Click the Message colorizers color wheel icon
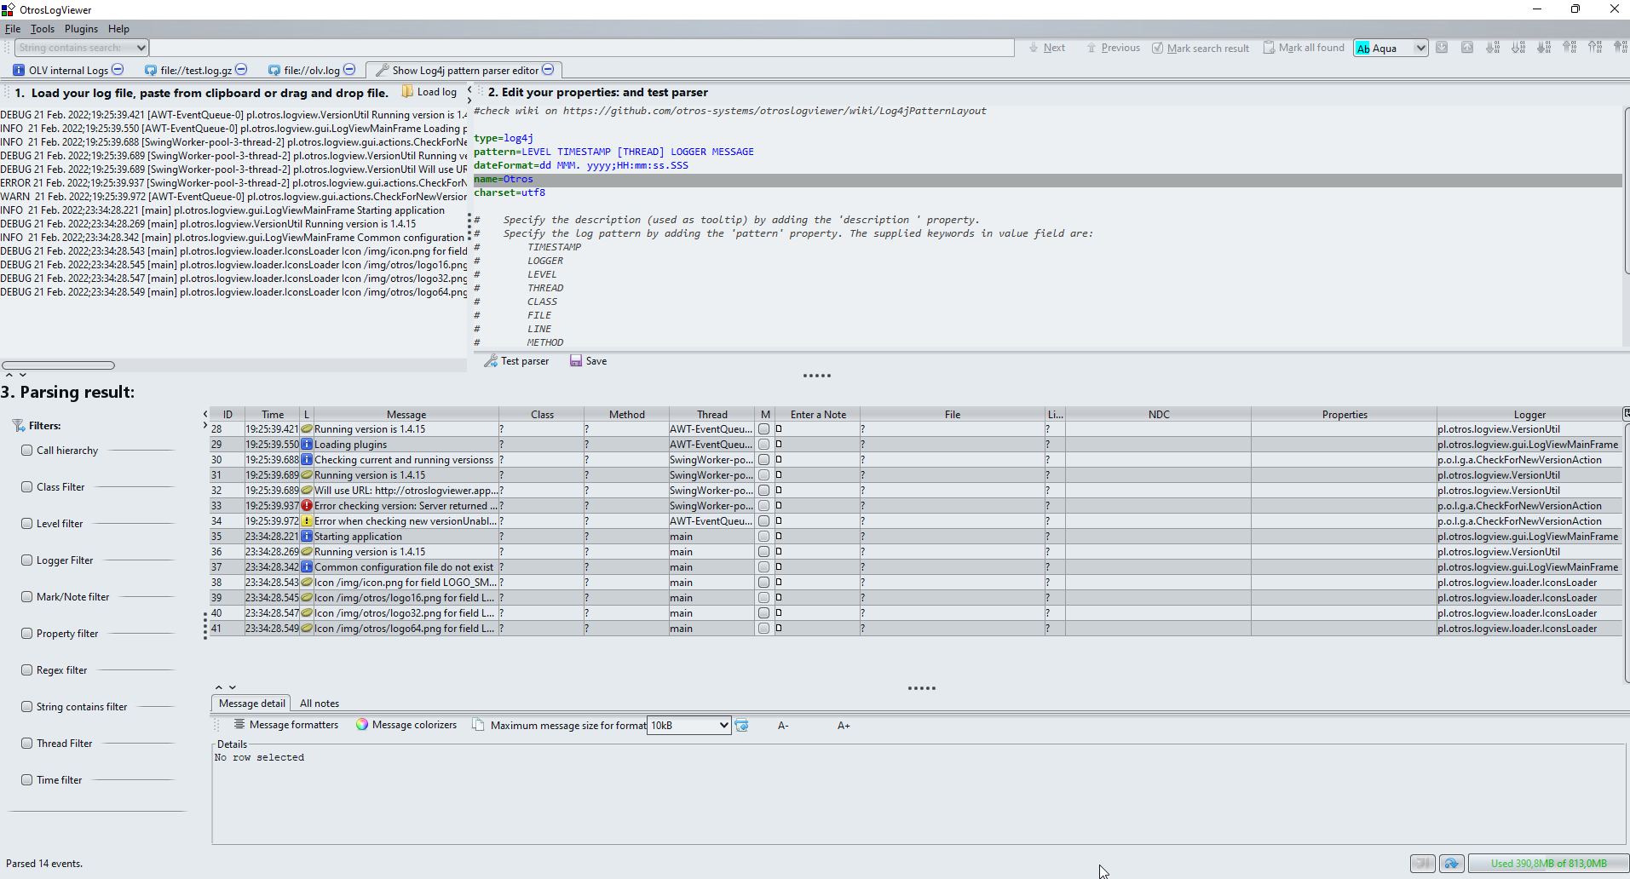 click(362, 725)
